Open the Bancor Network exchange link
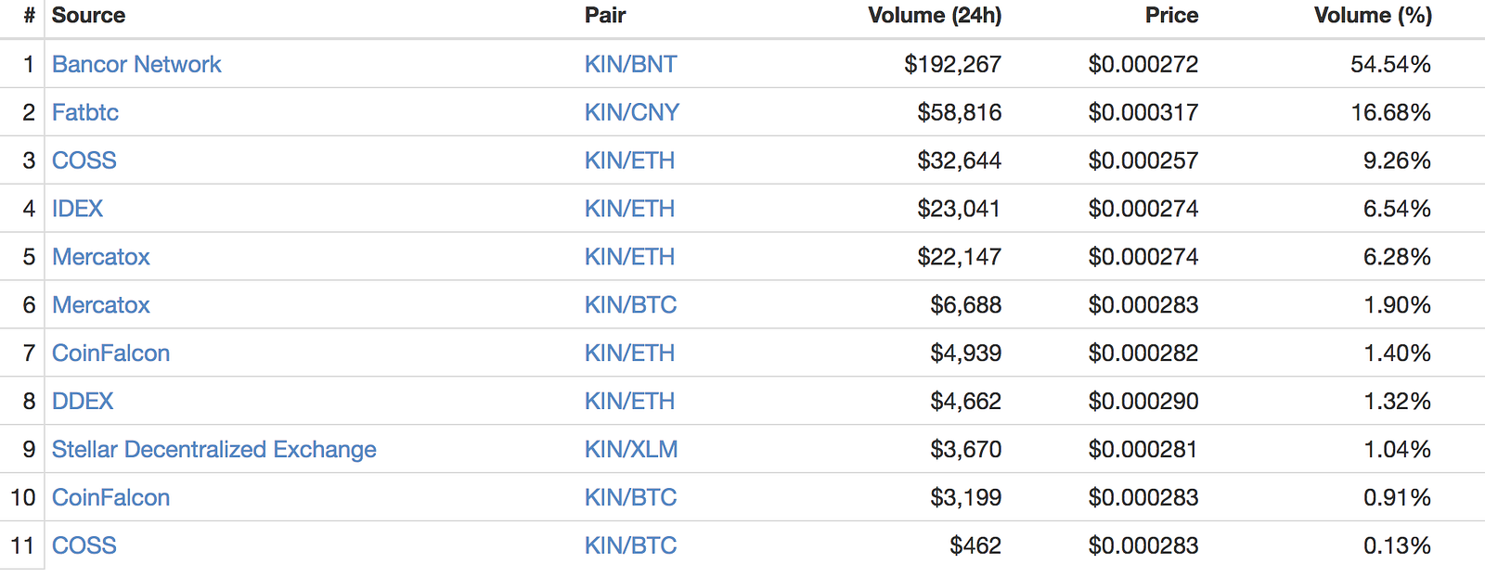Image resolution: width=1485 pixels, height=577 pixels. tap(136, 64)
